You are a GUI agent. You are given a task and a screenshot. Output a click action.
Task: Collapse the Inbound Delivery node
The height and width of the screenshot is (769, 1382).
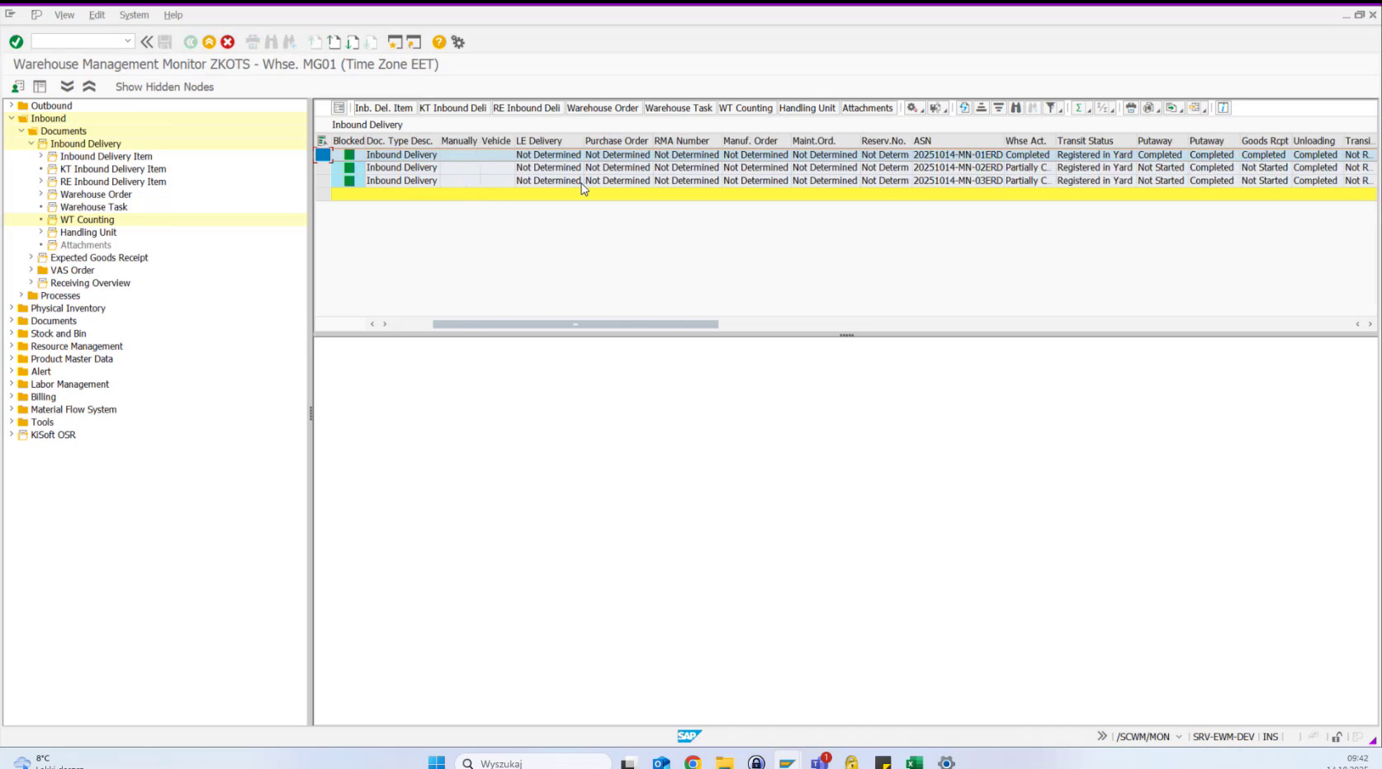coord(31,143)
